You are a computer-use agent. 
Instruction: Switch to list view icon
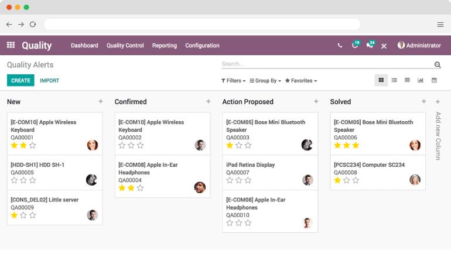[x=394, y=80]
